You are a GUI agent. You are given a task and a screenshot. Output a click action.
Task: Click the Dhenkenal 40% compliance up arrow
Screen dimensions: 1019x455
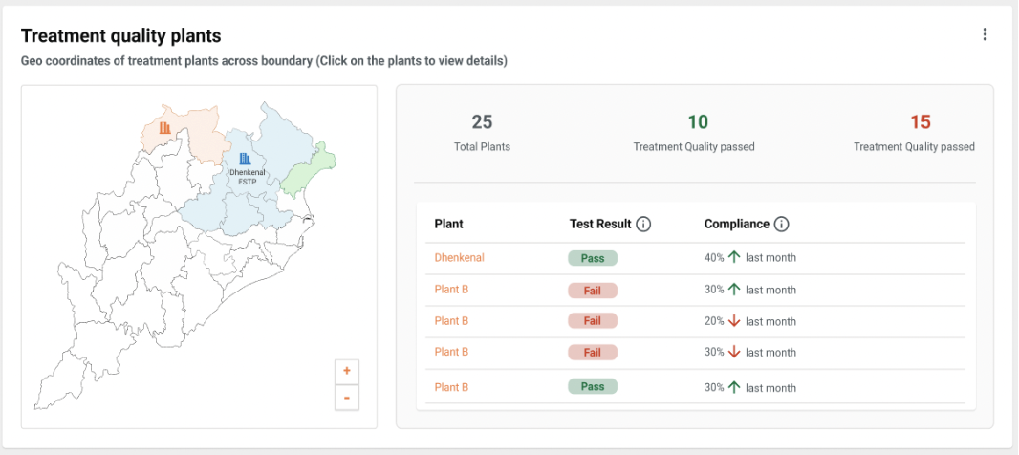click(x=734, y=257)
